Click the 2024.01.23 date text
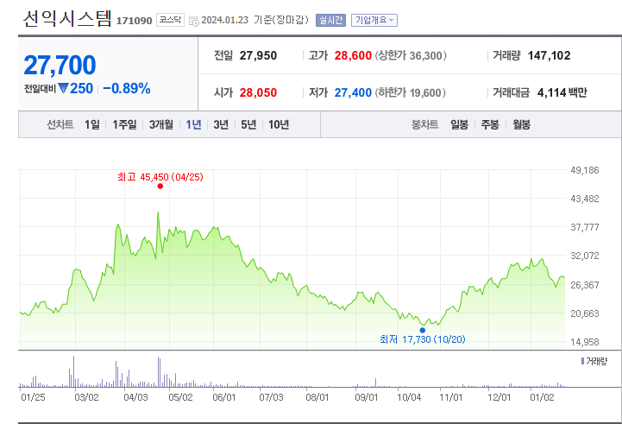Viewport: 622px width, 424px height. tap(225, 20)
